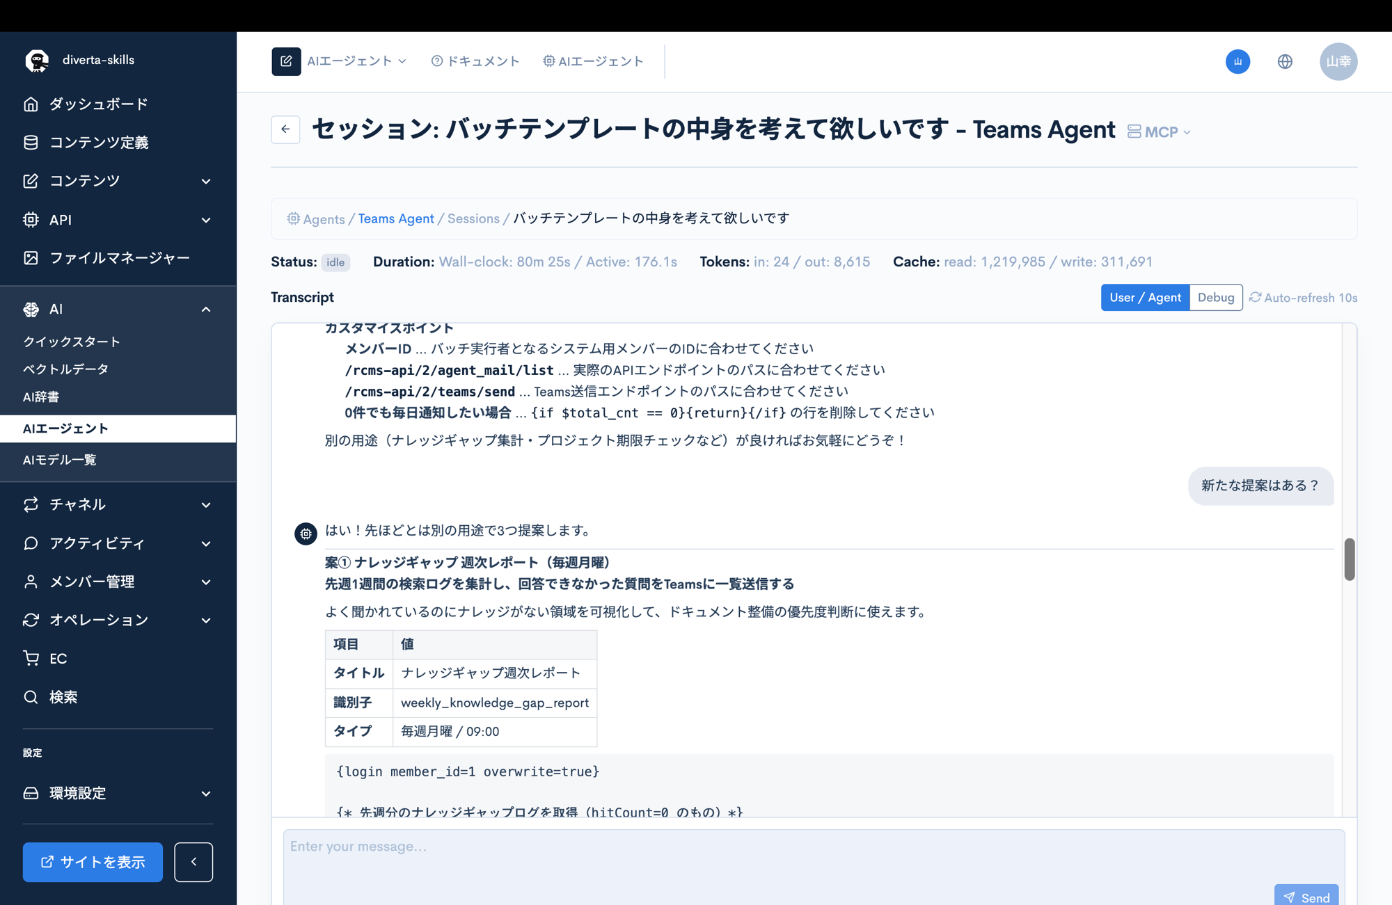Click the transcript vertical scrollbar thumb
1392x905 pixels.
(x=1350, y=559)
